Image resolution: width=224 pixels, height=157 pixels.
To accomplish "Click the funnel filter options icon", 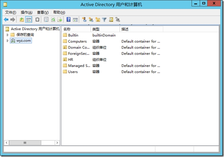I will click(x=104, y=20).
